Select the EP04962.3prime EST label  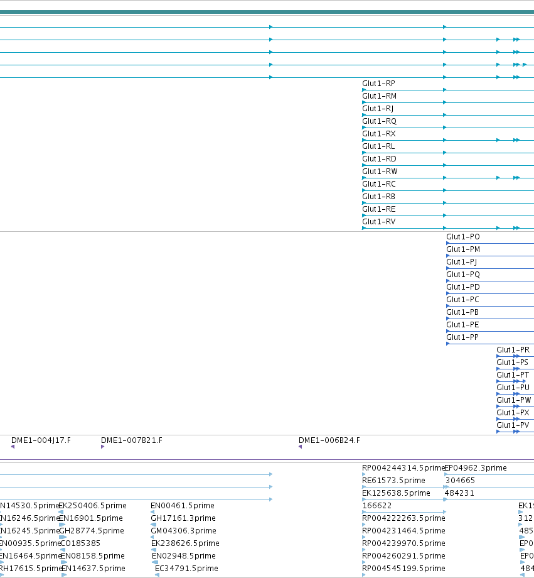476,468
